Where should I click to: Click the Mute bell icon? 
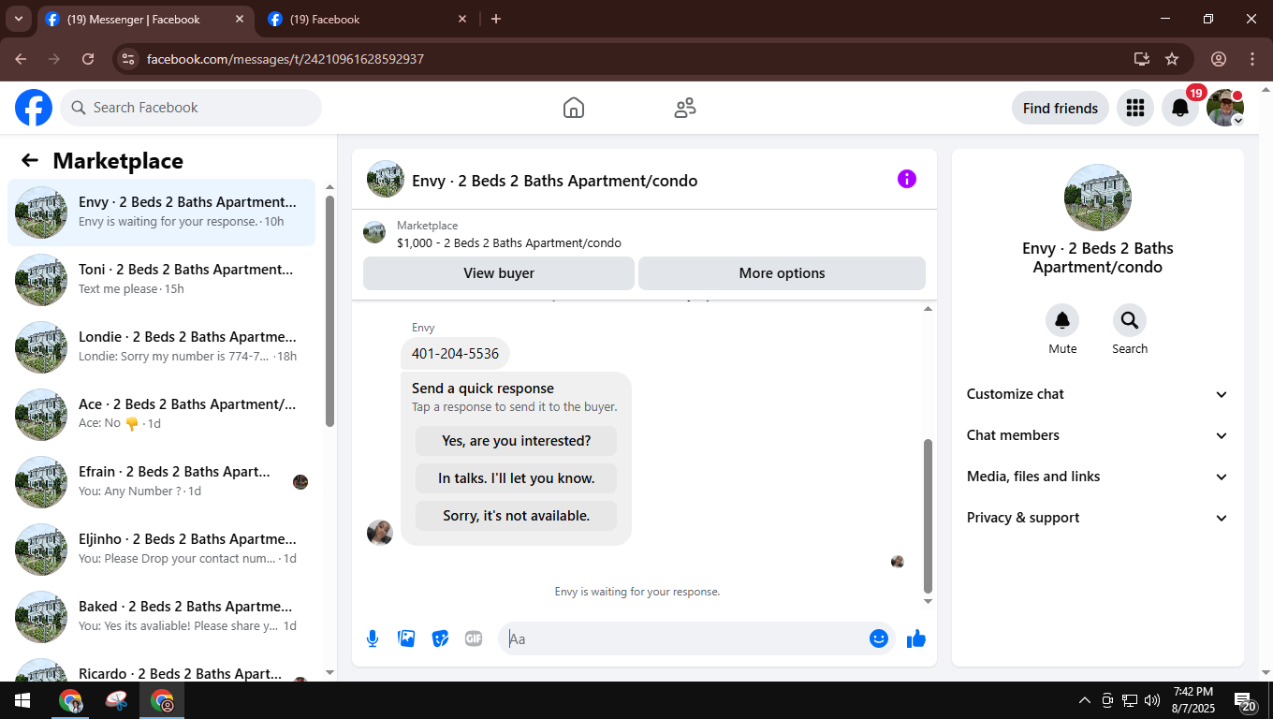(x=1062, y=320)
